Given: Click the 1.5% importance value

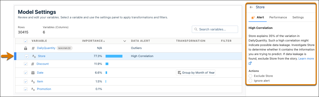Looking at the screenshot, I should (x=99, y=81).
